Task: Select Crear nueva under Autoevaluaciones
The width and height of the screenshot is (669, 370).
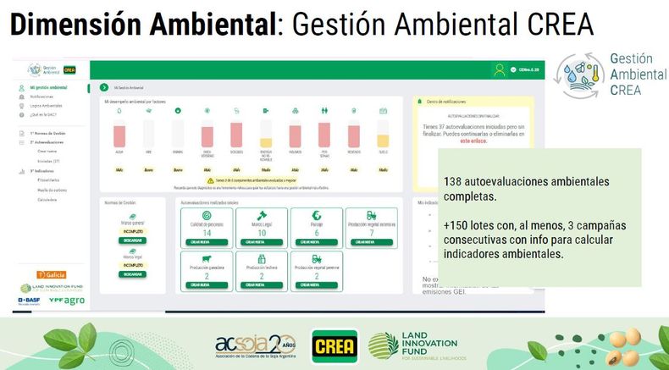Action: point(47,152)
